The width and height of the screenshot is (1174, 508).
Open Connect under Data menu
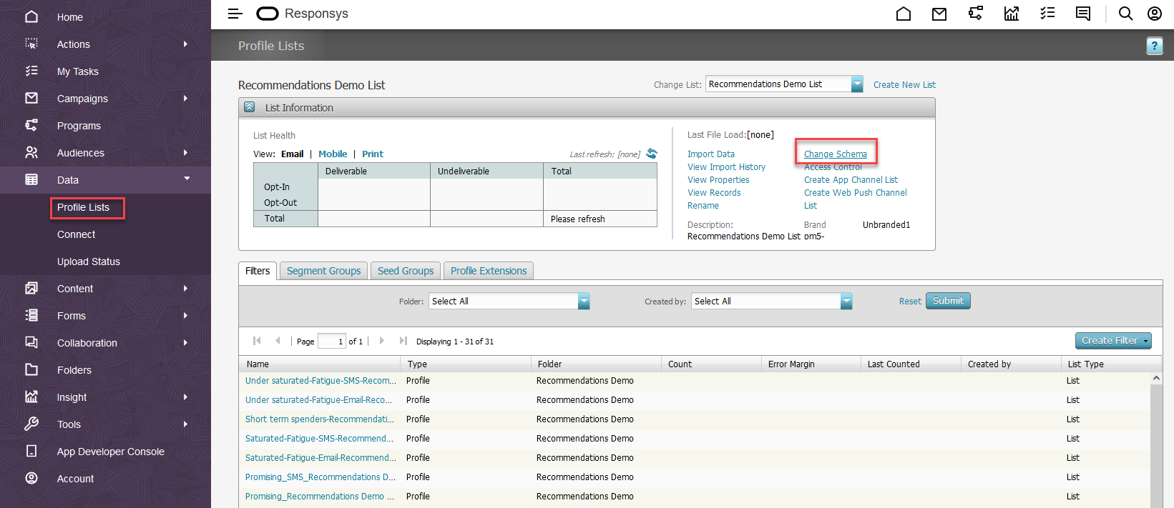tap(76, 234)
